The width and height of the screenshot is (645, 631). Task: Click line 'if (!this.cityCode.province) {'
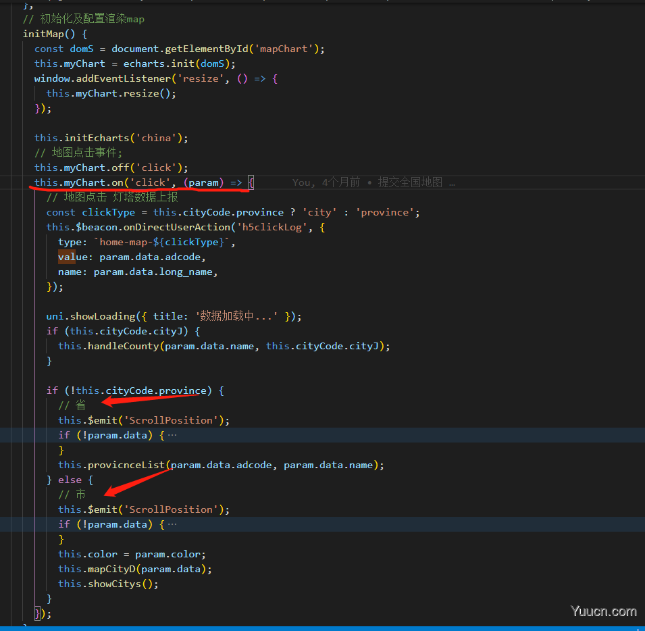click(135, 390)
